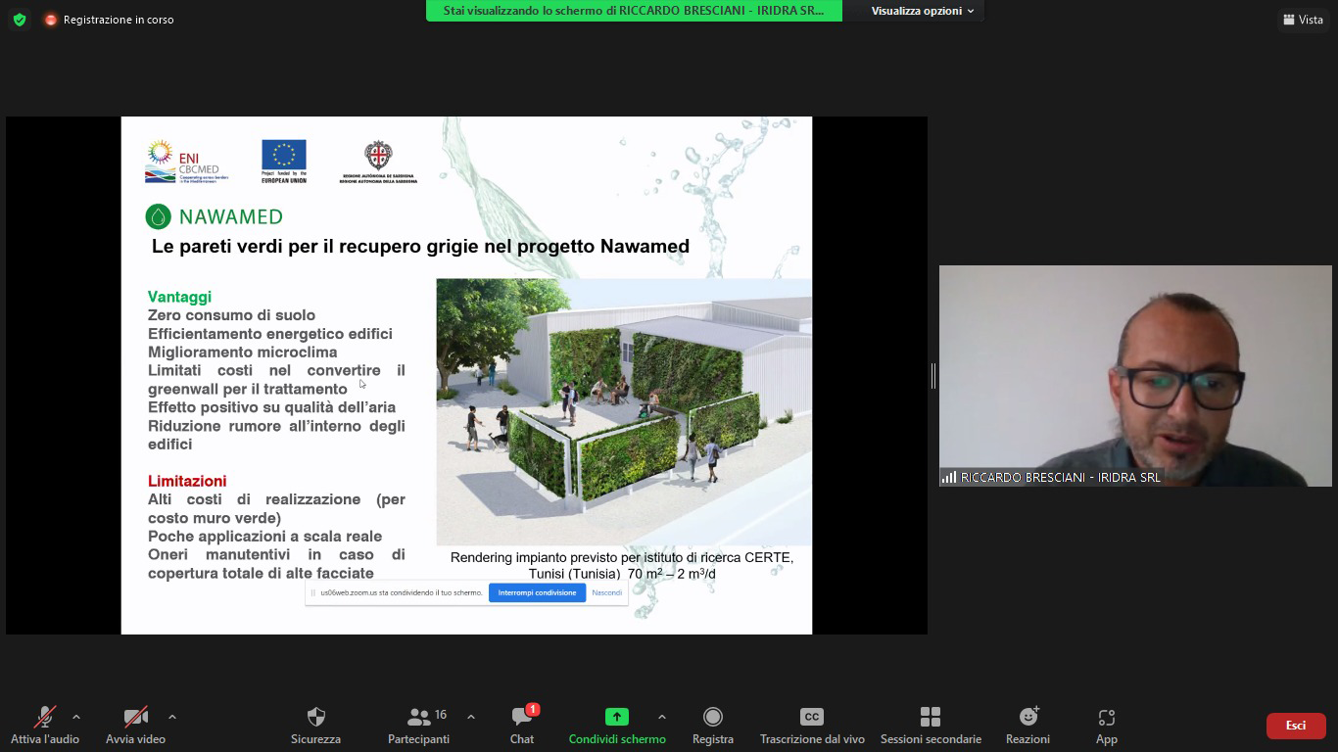
Task: Open Sessioni secondarie breakout rooms
Action: pos(931,726)
